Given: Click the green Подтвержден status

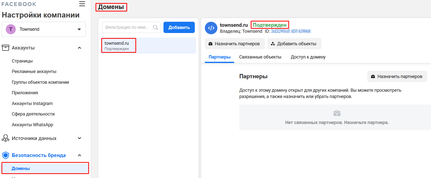Looking at the screenshot, I should (270, 25).
